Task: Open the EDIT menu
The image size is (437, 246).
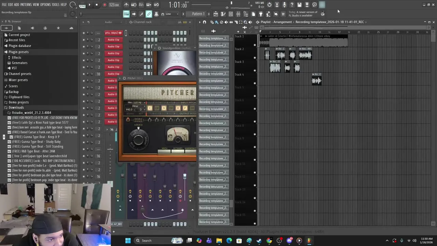Action: [x=11, y=5]
